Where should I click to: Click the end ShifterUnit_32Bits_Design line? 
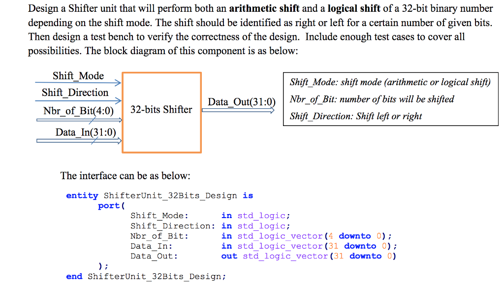145,276
